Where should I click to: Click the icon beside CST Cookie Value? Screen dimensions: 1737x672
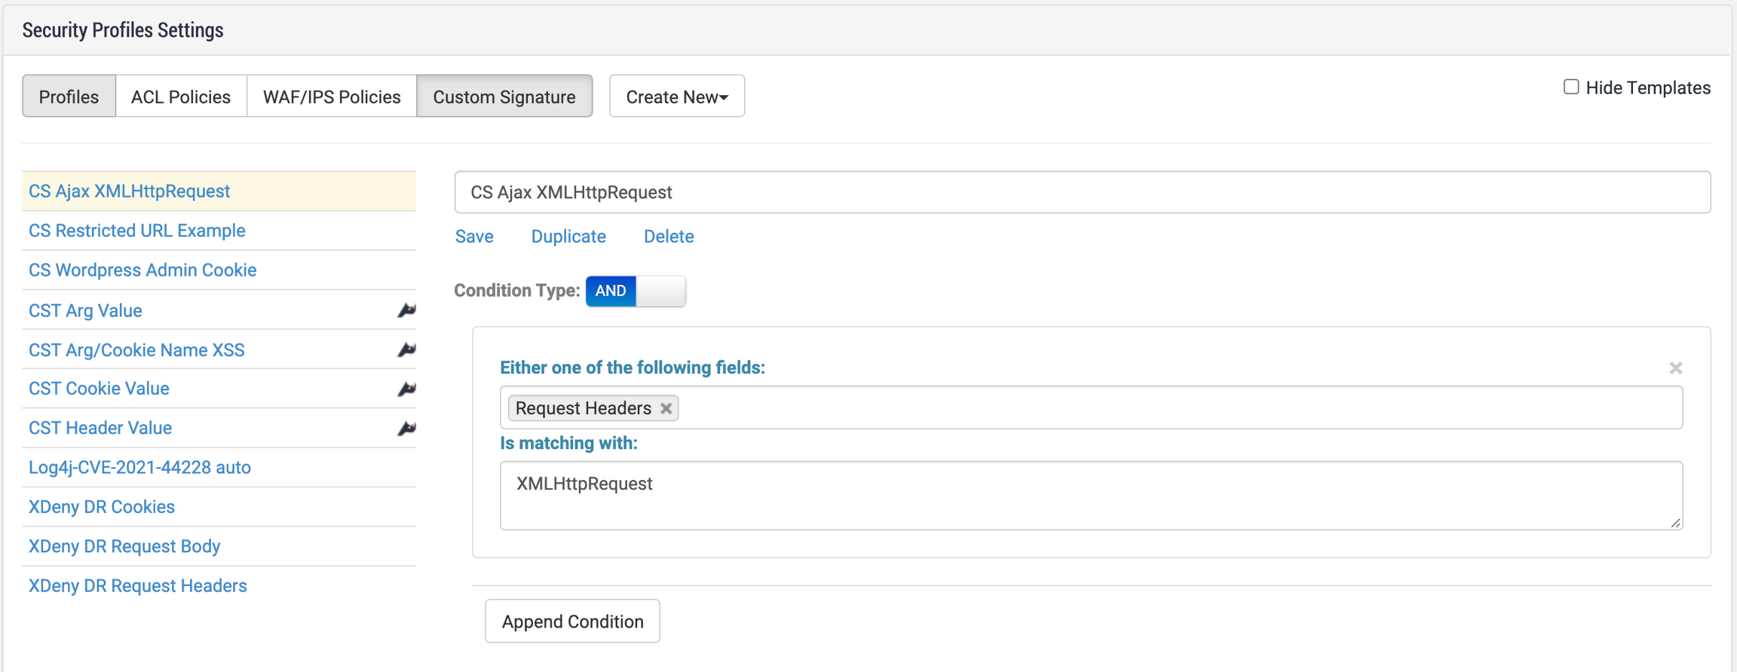coord(406,389)
